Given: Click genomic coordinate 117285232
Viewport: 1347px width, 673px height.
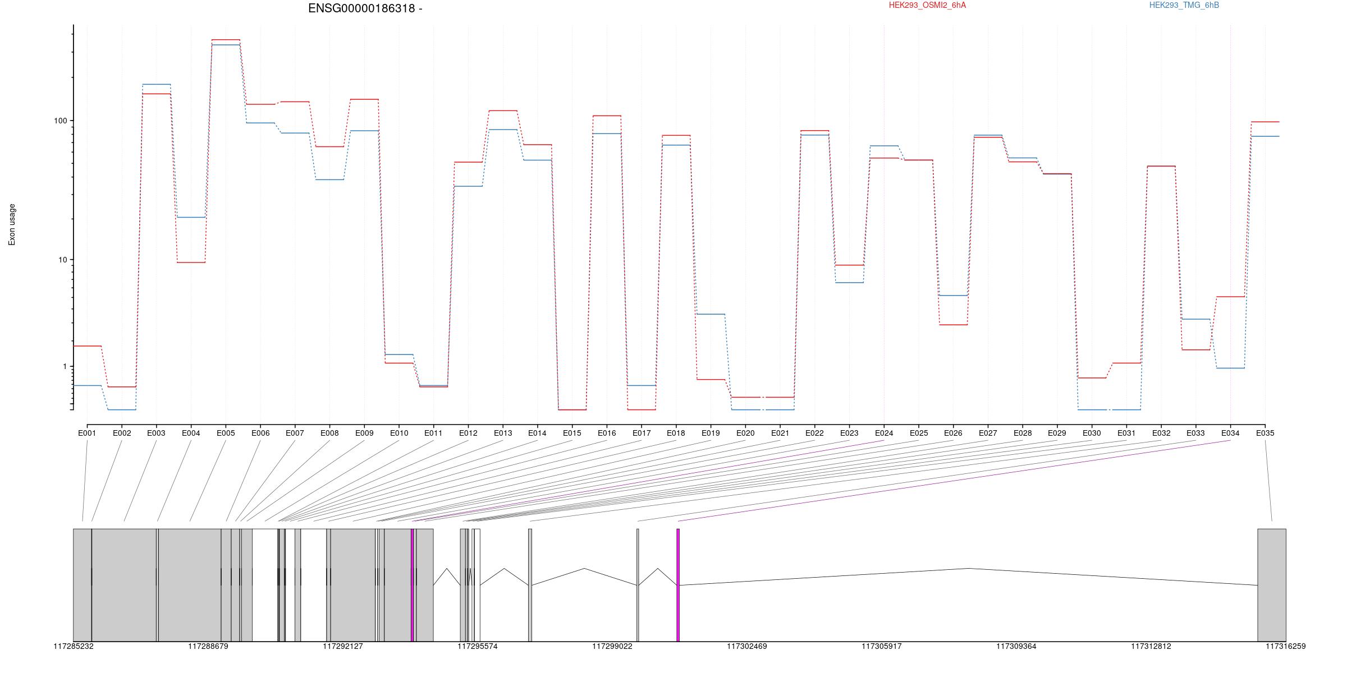Looking at the screenshot, I should (x=74, y=646).
